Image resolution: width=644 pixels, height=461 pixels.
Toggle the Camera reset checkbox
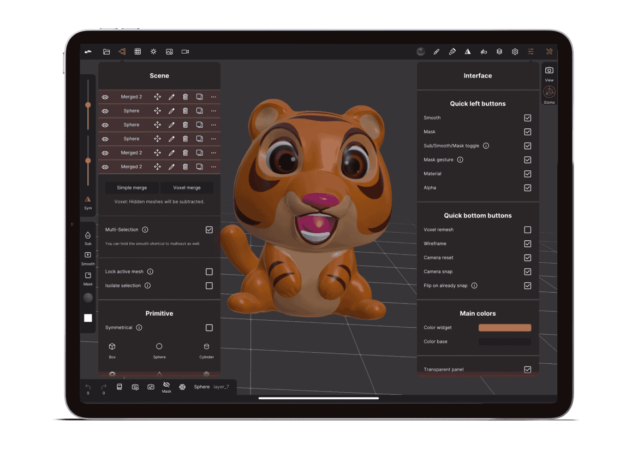[x=528, y=258]
